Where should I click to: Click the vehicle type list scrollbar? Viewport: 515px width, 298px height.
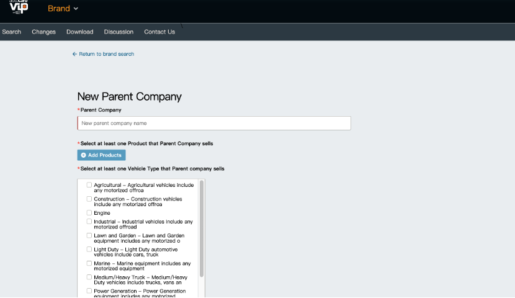202,228
